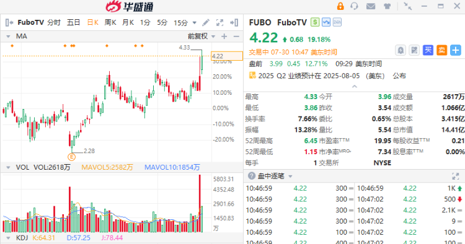Click the blue 买 buy button
This screenshot has width=465, height=244.
(428, 50)
